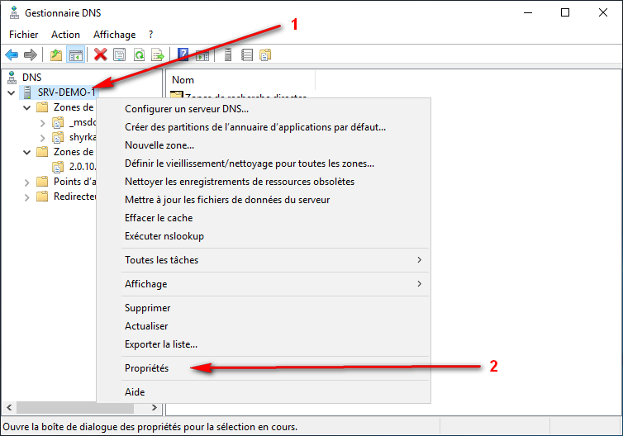Screen dimensions: 623x436
Task: Click the green Refresh toolbar icon
Action: (139, 55)
